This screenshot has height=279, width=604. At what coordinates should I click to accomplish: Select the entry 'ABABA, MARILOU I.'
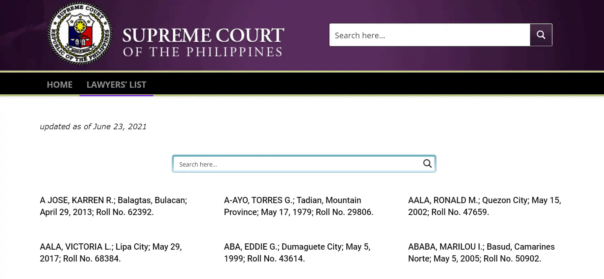(x=482, y=253)
